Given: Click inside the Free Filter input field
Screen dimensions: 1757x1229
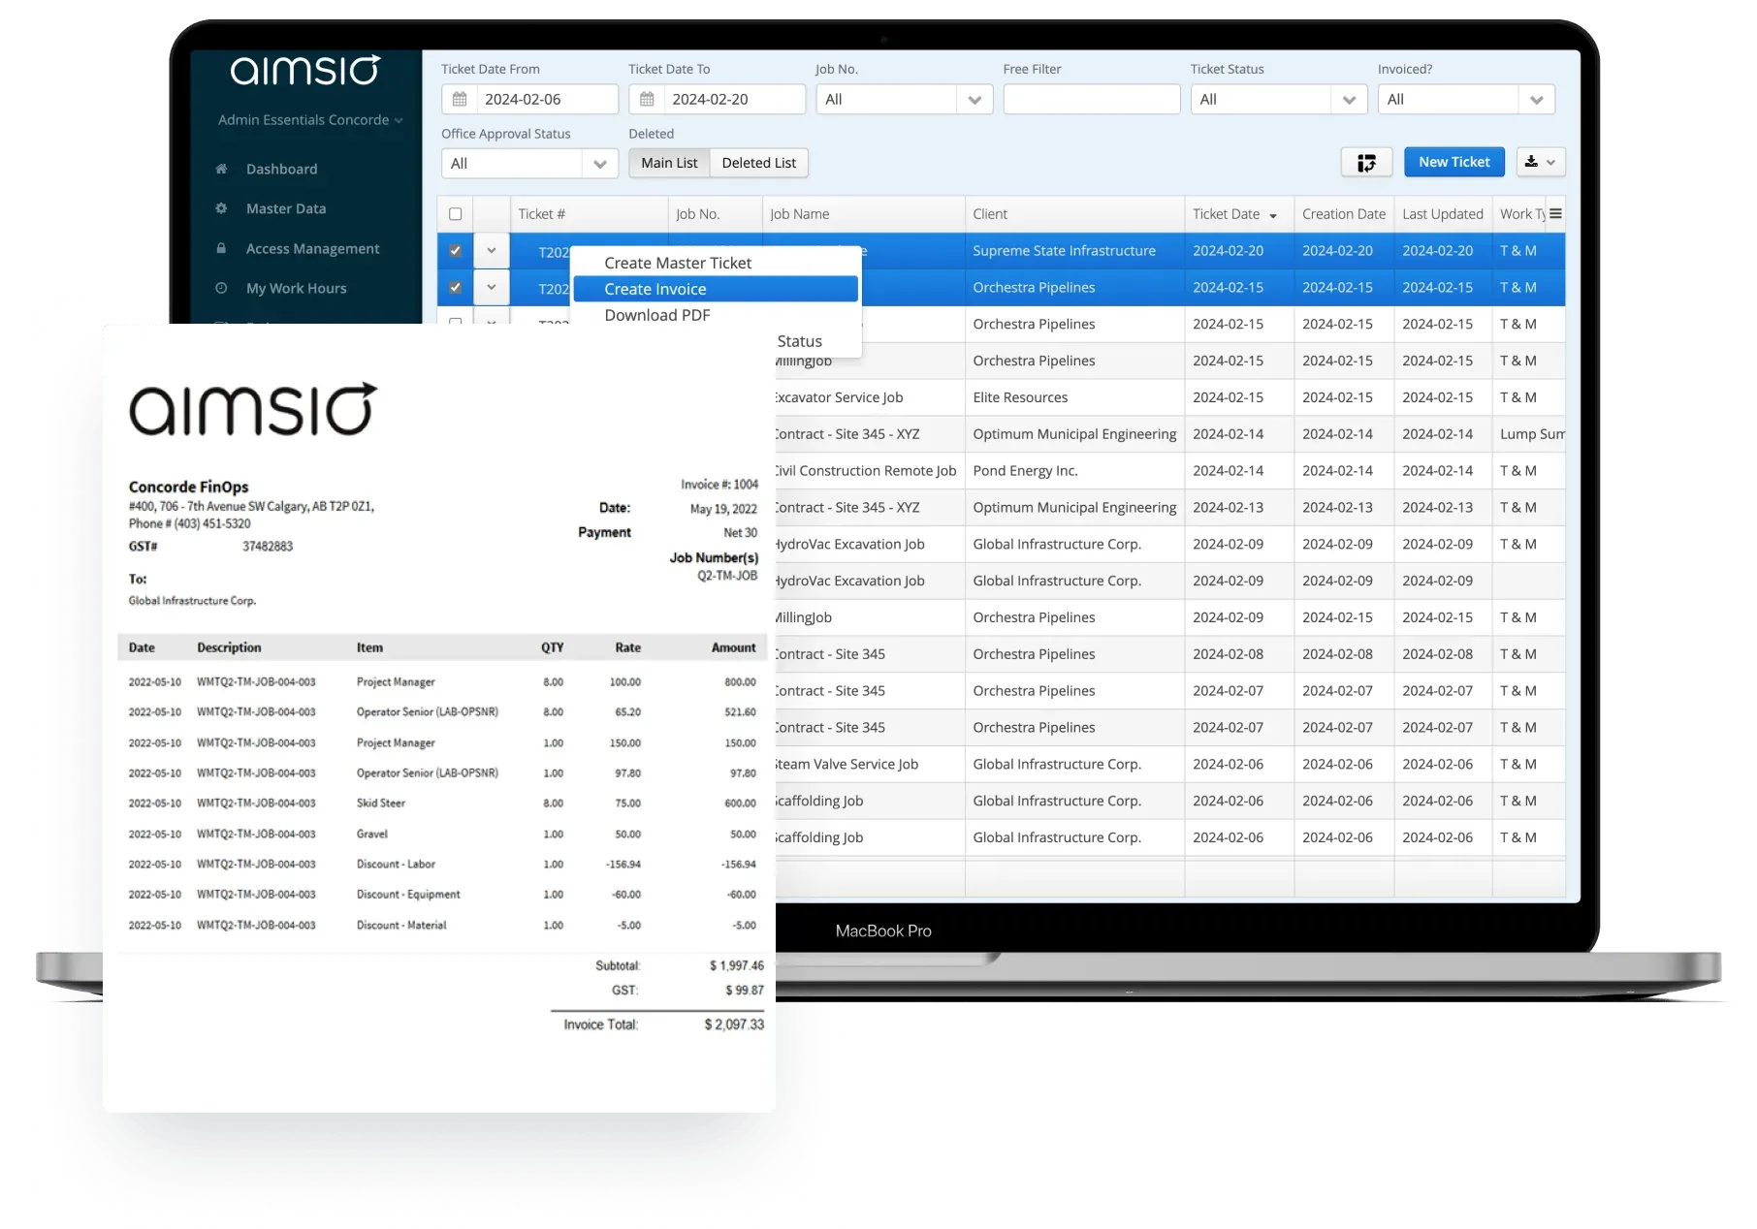Looking at the screenshot, I should pos(1090,98).
